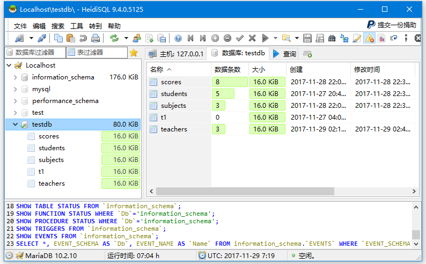Toggle the wrap long lines icon

click(394, 38)
